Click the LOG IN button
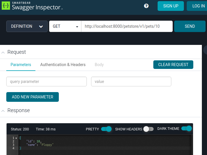This screenshot has height=155, width=207. tap(197, 6)
